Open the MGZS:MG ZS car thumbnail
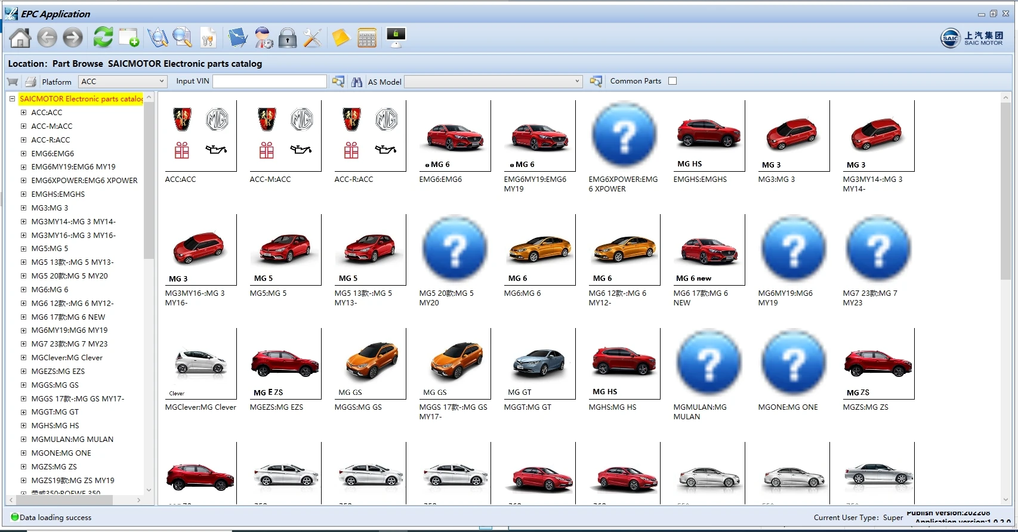1018x532 pixels. [x=878, y=364]
